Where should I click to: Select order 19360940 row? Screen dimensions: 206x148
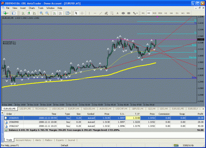pyautogui.click(x=104, y=122)
